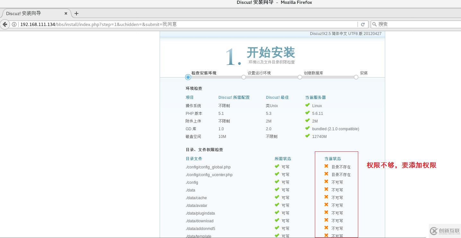Click the 当前状态 column header

click(333, 159)
